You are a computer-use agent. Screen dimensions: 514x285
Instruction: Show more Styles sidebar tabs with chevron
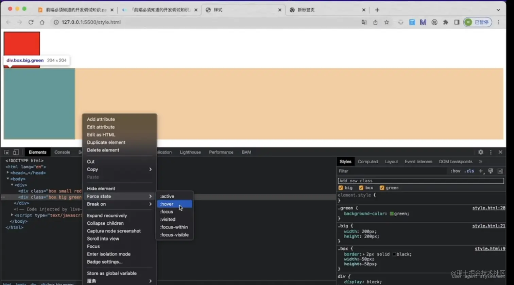481,162
